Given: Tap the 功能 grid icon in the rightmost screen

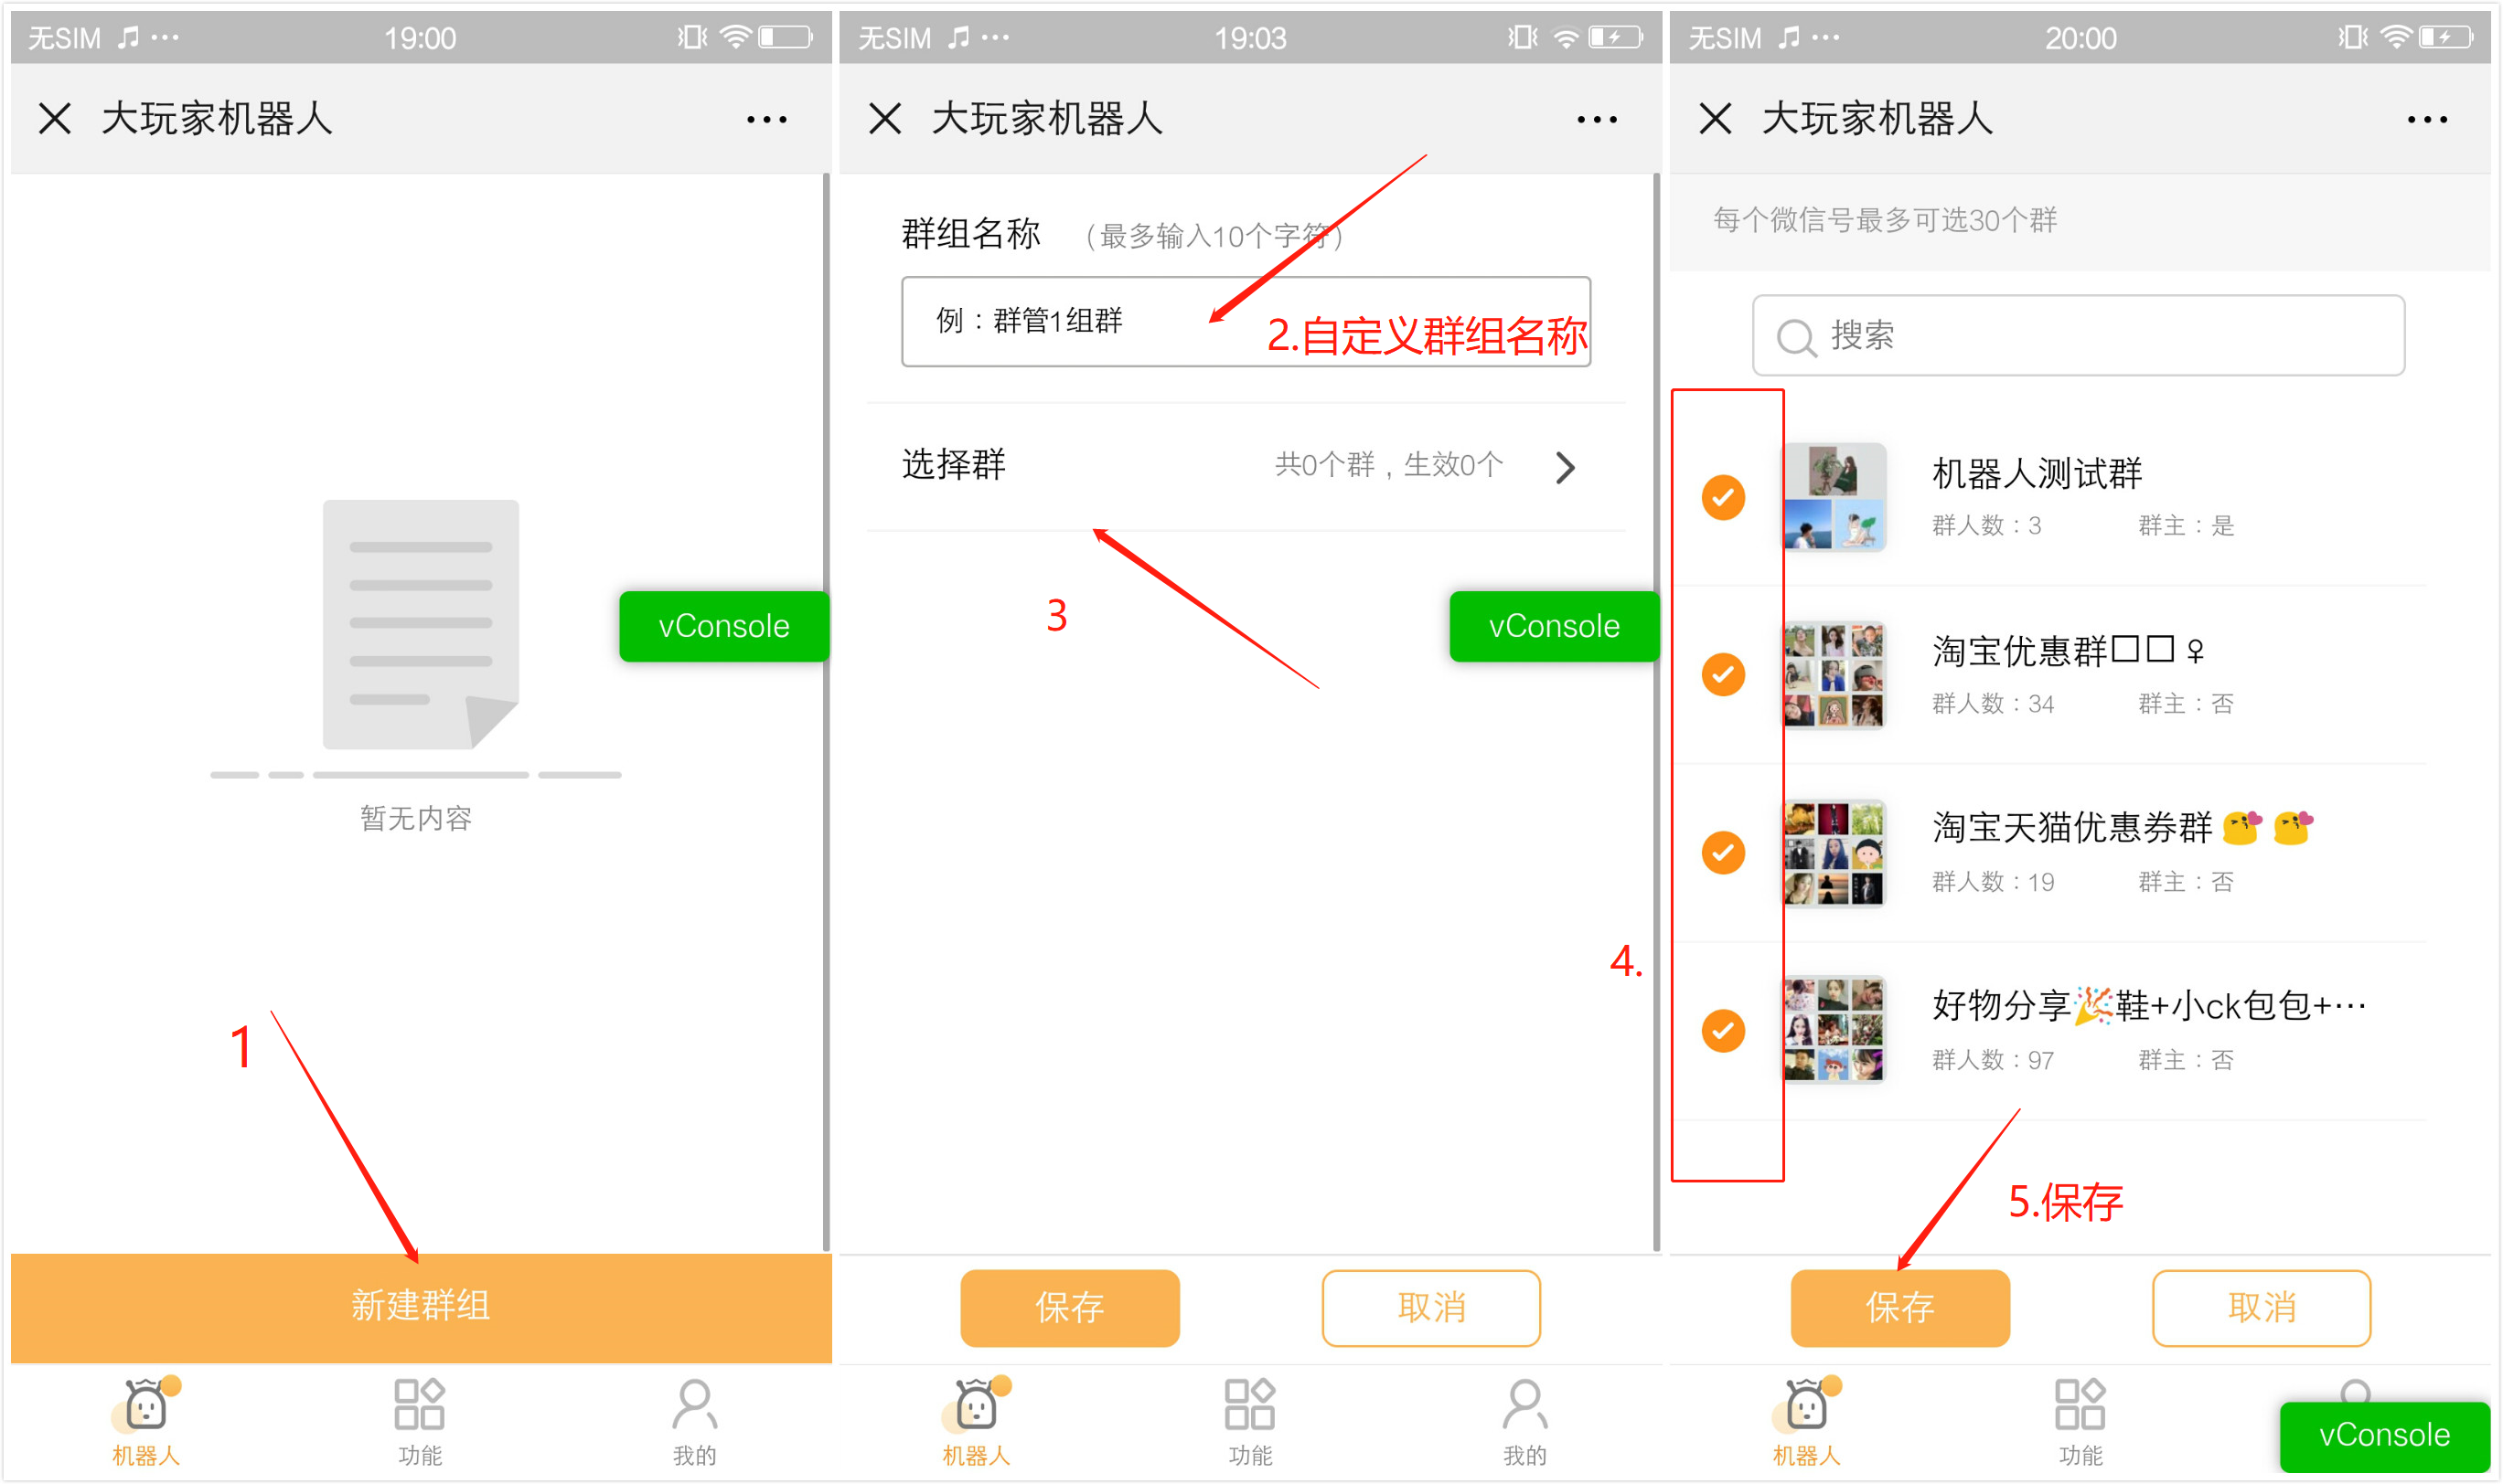Looking at the screenshot, I should pyautogui.click(x=2080, y=1404).
